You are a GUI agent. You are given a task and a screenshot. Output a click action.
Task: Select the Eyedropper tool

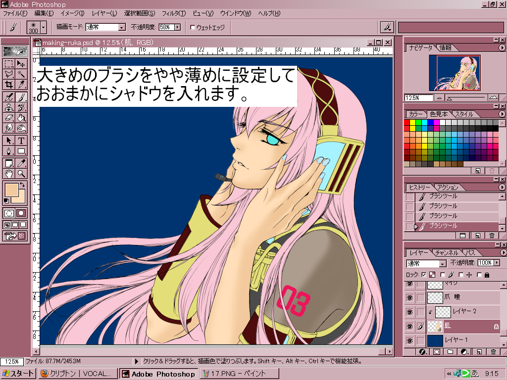click(x=21, y=163)
